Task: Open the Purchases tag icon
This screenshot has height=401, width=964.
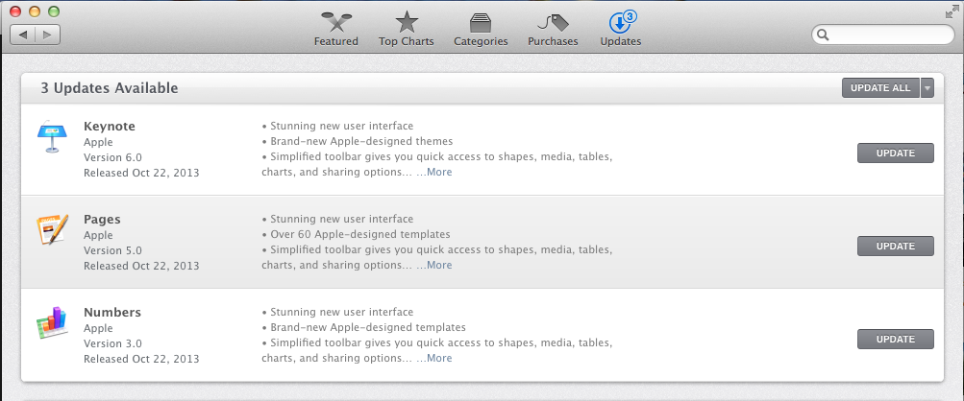Action: click(x=553, y=23)
